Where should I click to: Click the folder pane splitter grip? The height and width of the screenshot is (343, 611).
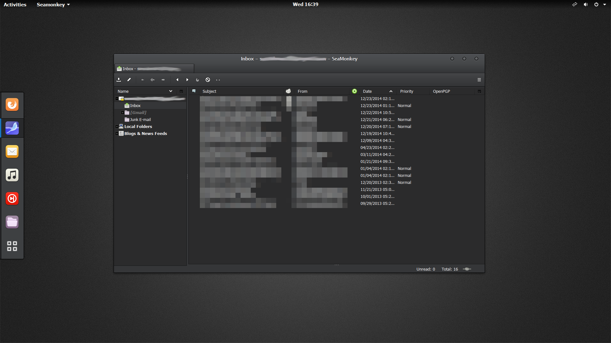click(x=187, y=177)
